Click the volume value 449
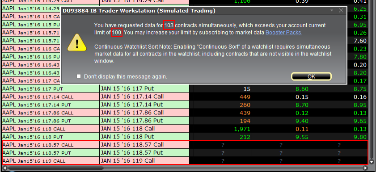Screen dimensions: 376x172 click(x=245, y=97)
